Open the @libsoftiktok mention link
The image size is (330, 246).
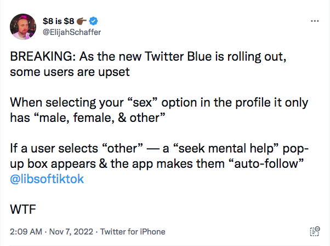(x=47, y=178)
